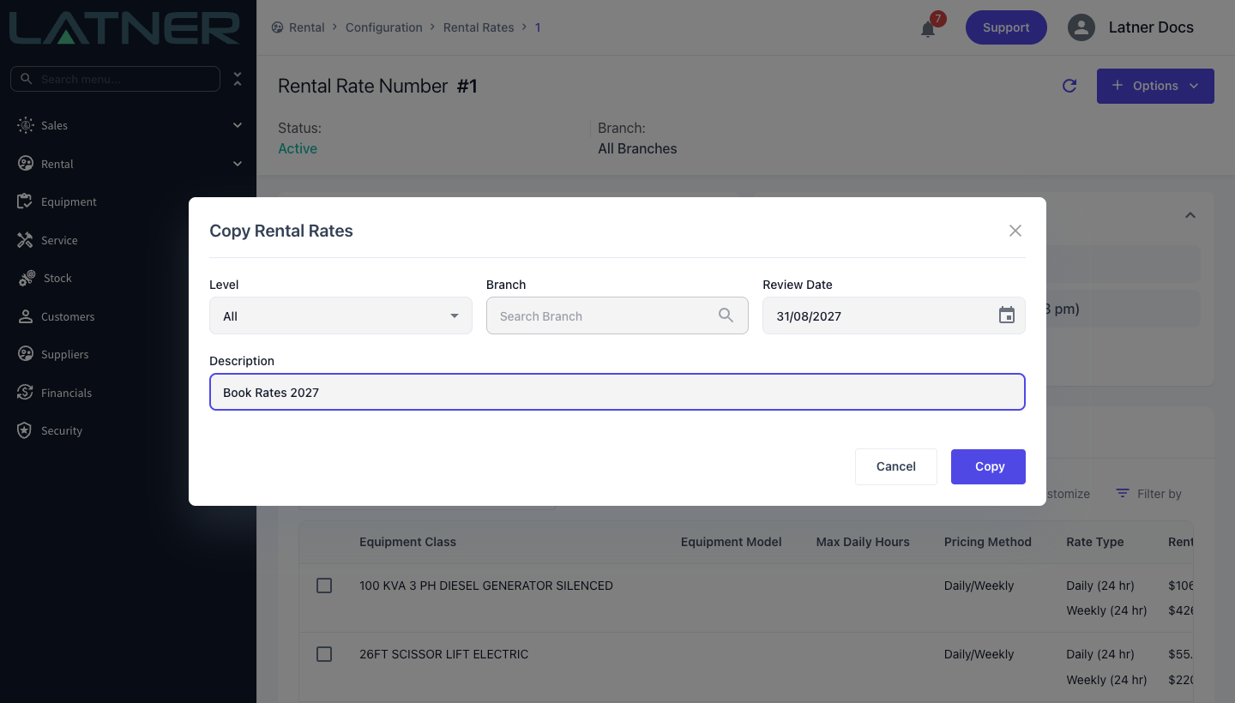Collapse the details panel chevron
The height and width of the screenshot is (703, 1235).
(1190, 215)
